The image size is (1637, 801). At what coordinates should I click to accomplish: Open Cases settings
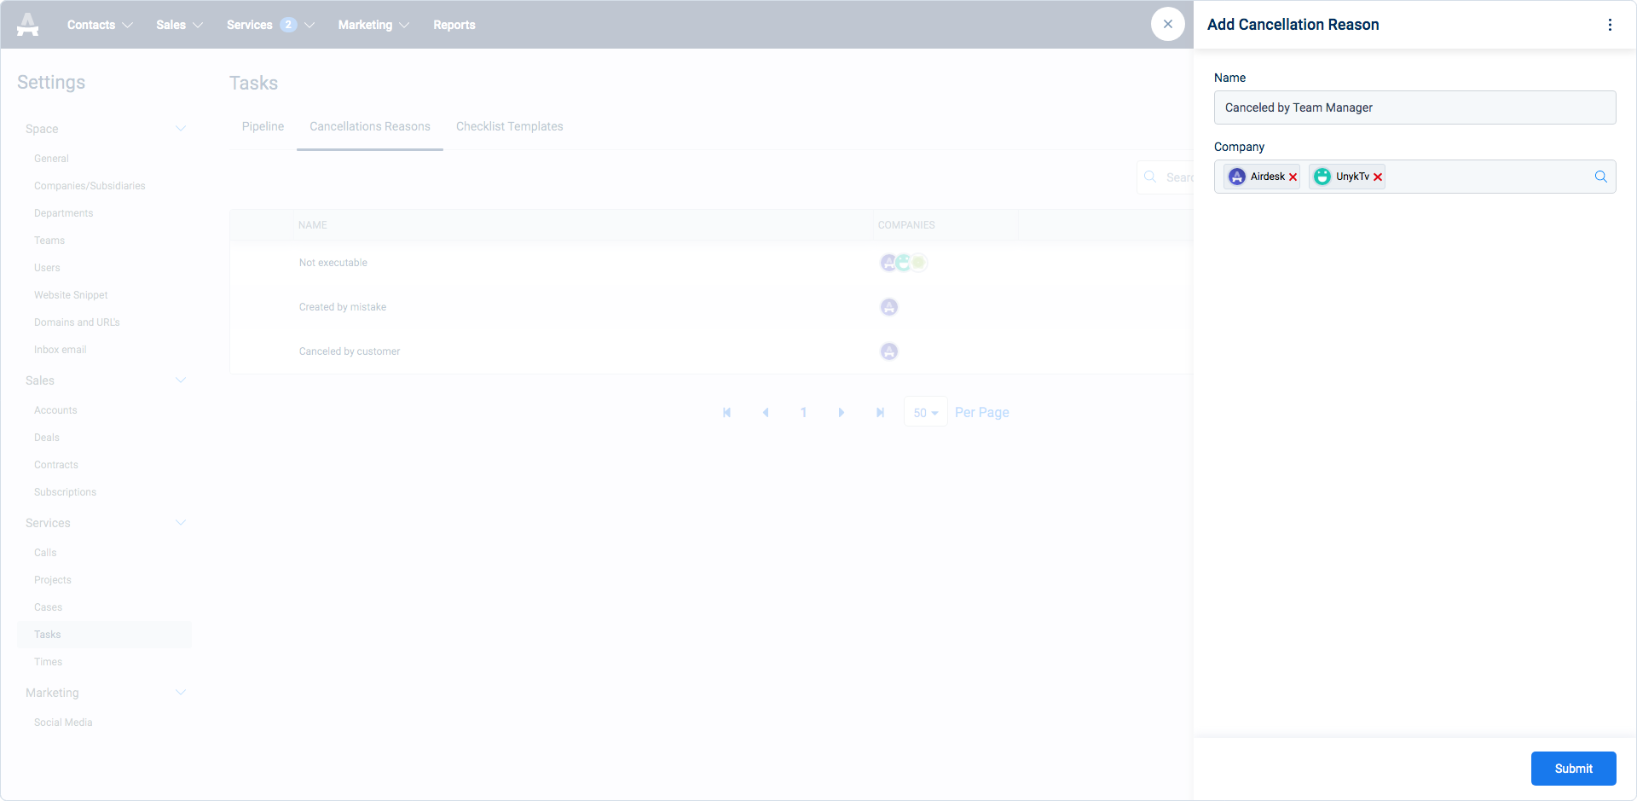click(x=48, y=607)
